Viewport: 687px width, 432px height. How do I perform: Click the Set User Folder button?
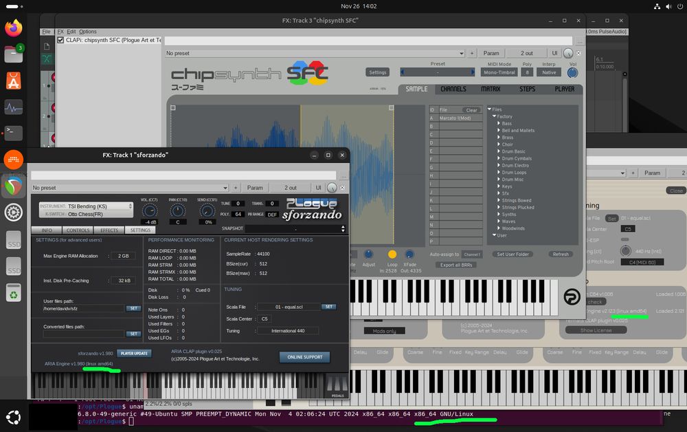513,255
